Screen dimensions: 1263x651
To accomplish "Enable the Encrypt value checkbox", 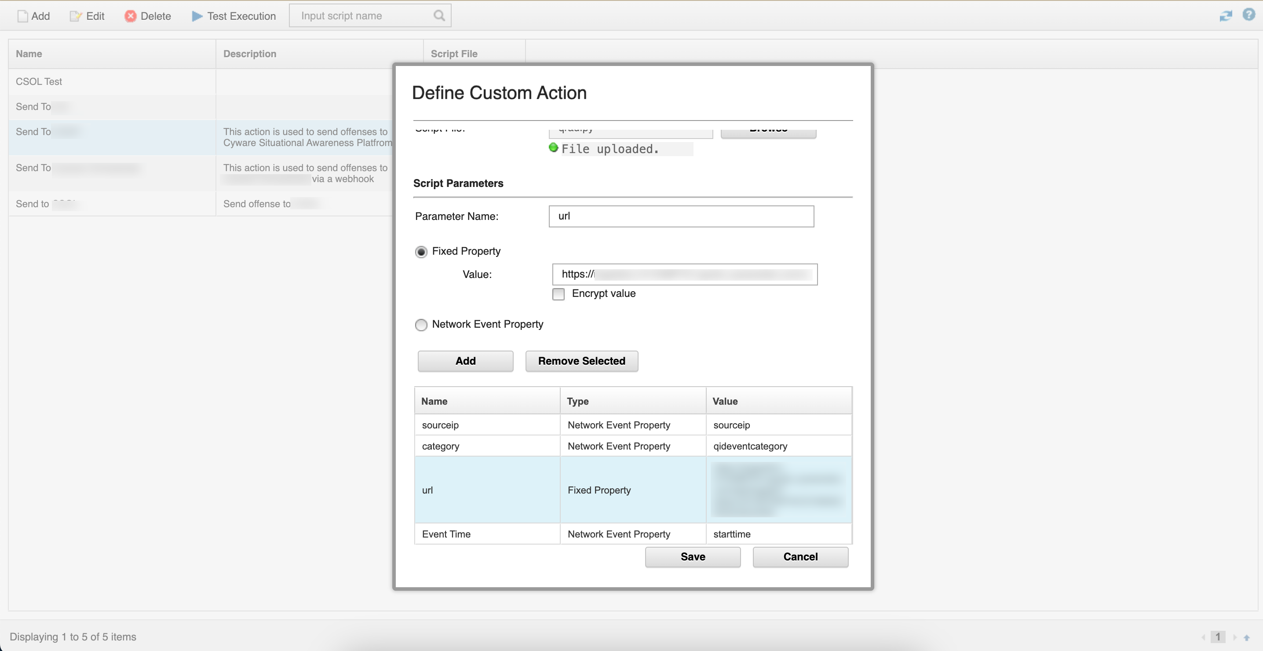I will 558,294.
